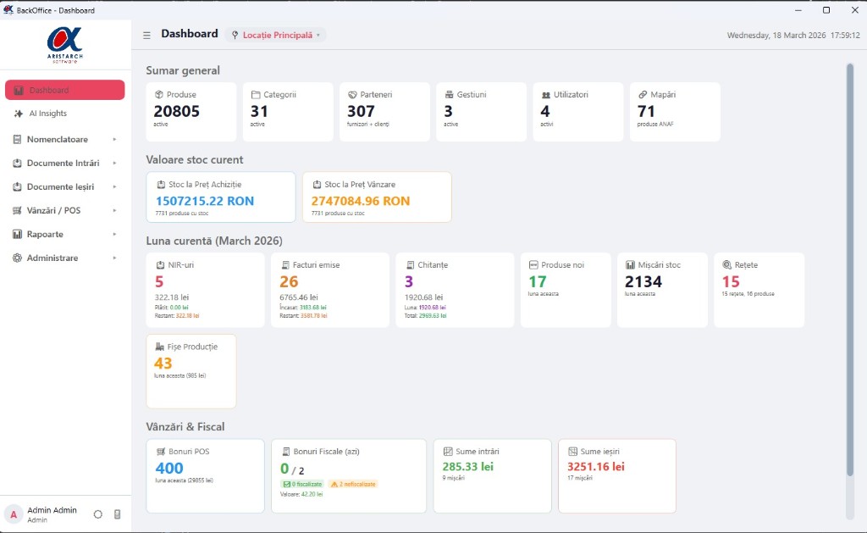The image size is (867, 533).
Task: Click the 3251.16 lei amount
Action: point(596,467)
